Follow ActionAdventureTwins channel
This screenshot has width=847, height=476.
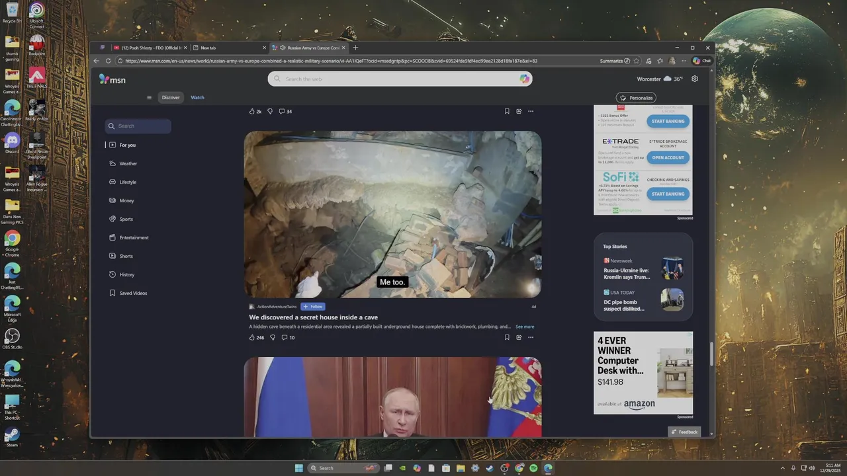coord(312,307)
